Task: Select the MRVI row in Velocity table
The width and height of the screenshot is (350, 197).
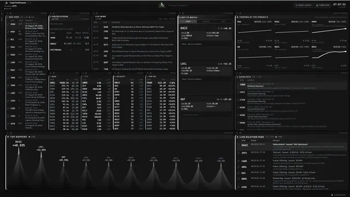Action: pyautogui.click(x=129, y=83)
